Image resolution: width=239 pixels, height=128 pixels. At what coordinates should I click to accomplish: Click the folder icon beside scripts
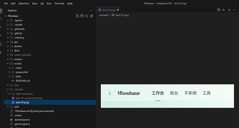click(x=11, y=63)
